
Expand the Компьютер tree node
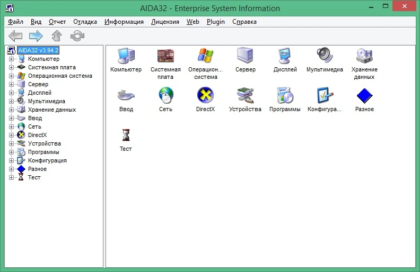click(x=11, y=59)
